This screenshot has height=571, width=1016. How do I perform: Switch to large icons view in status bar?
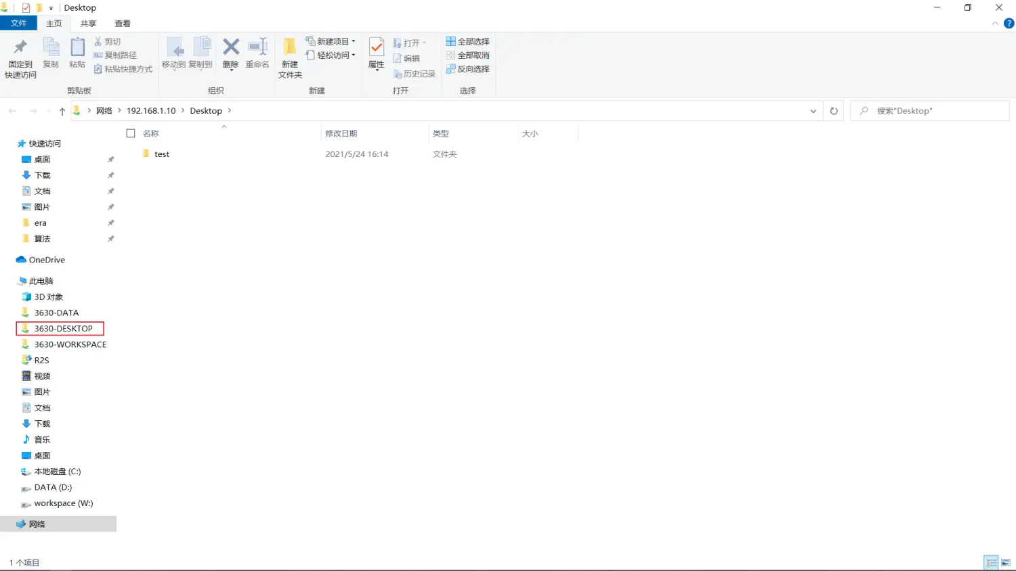click(x=1006, y=563)
